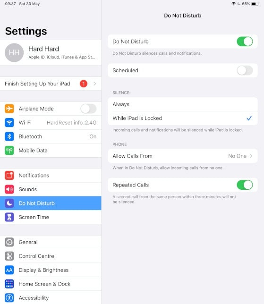Open Accessibility via its blue icon
This screenshot has height=304, width=264.
click(9, 298)
